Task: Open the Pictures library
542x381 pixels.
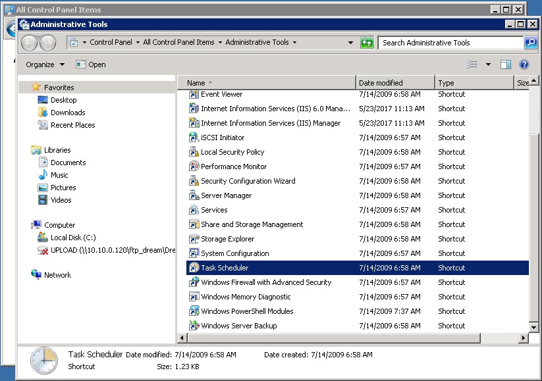Action: click(63, 188)
